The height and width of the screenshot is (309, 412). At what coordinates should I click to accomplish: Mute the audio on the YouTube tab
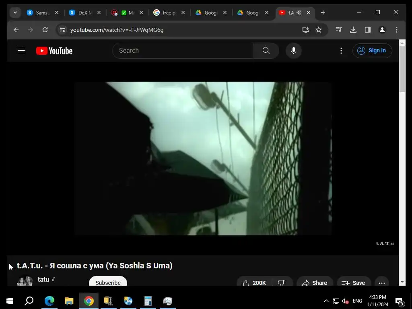pyautogui.click(x=299, y=12)
